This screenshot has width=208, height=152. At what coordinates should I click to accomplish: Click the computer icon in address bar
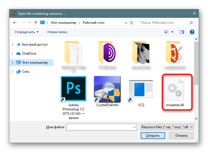(x=43, y=22)
